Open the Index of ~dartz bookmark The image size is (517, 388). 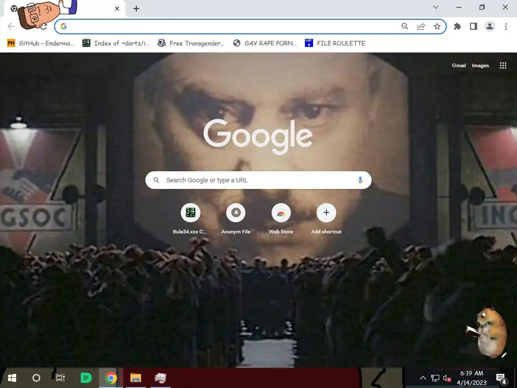click(x=116, y=43)
